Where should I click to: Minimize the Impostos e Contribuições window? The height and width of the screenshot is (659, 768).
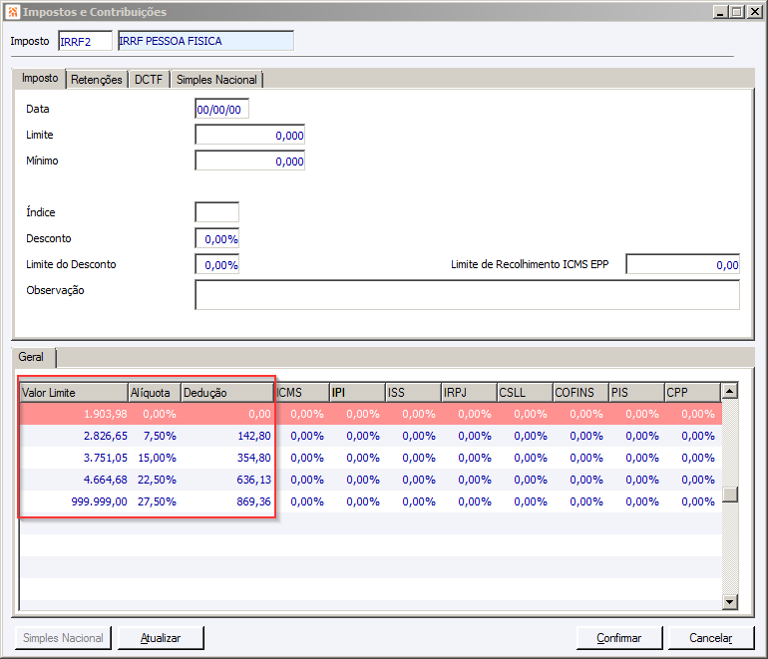(x=720, y=12)
